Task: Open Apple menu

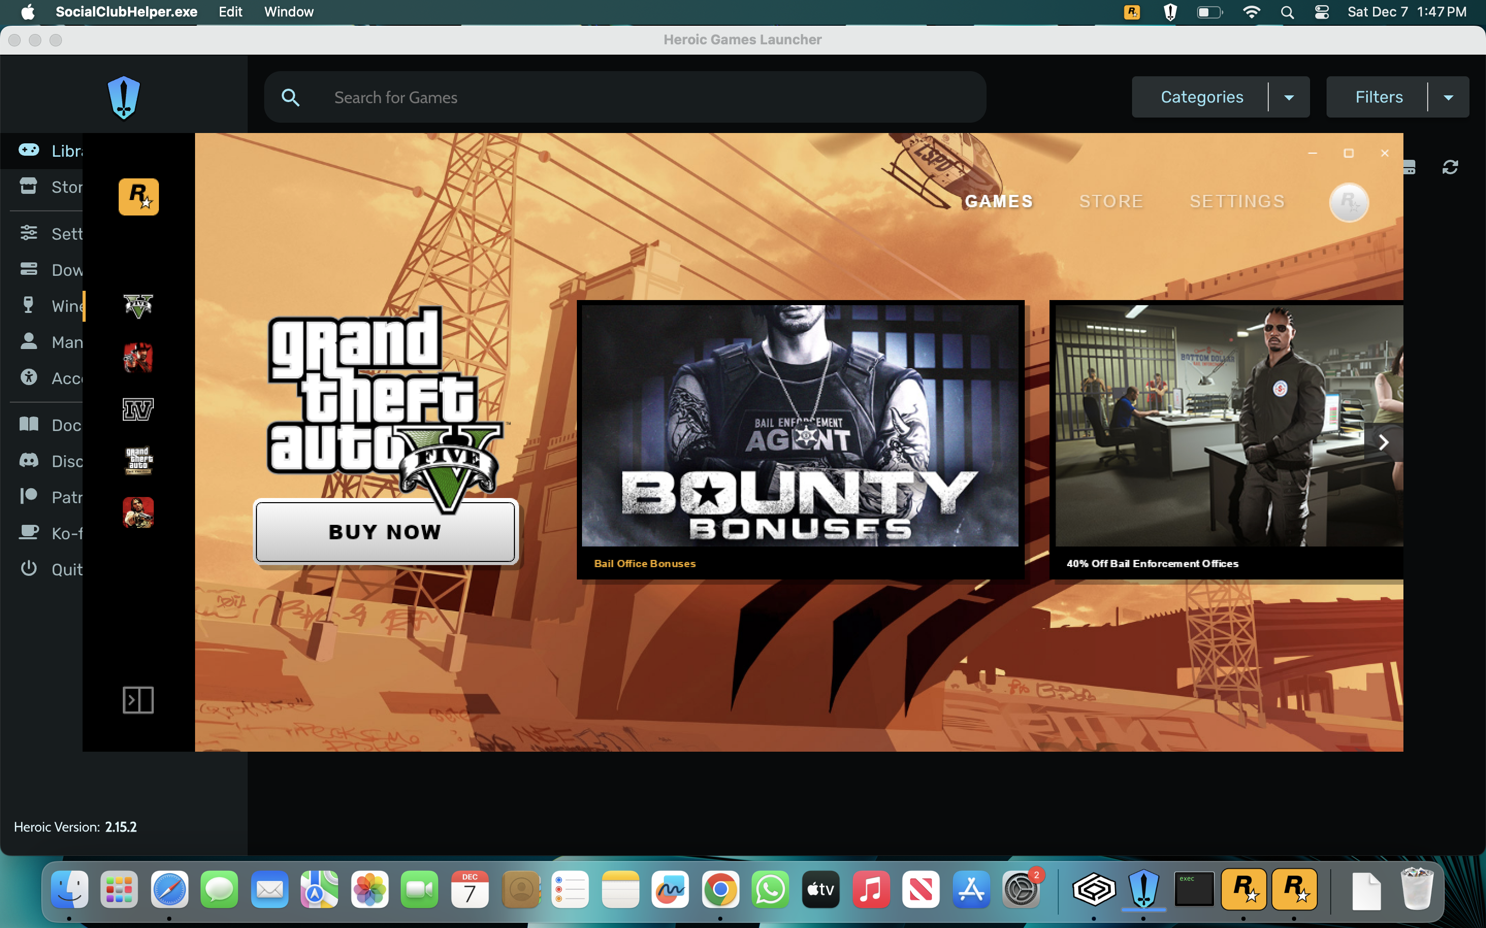Action: pos(28,12)
